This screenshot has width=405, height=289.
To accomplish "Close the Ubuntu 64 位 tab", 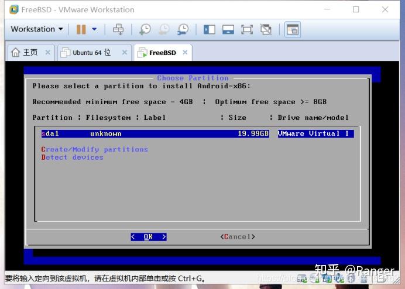I will [125, 53].
